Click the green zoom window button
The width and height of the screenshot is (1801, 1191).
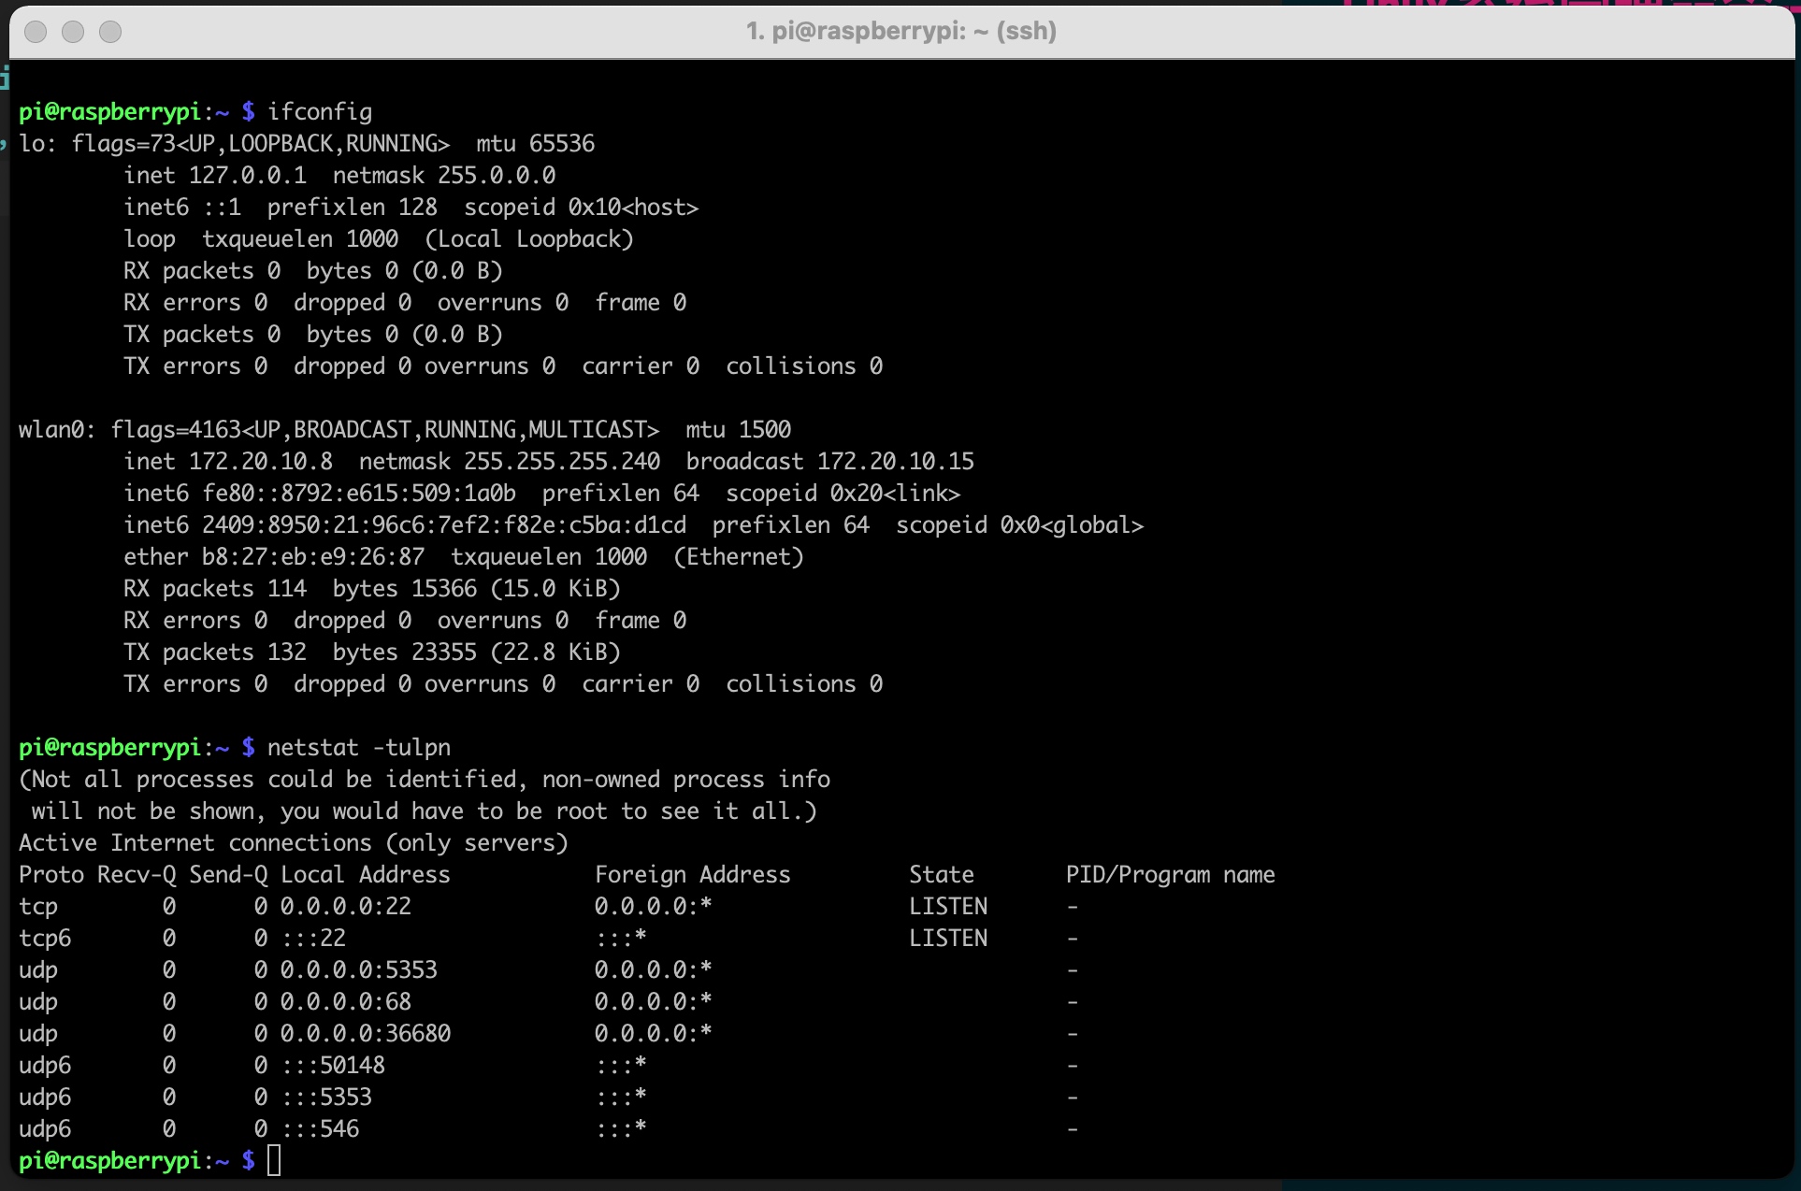click(x=110, y=32)
